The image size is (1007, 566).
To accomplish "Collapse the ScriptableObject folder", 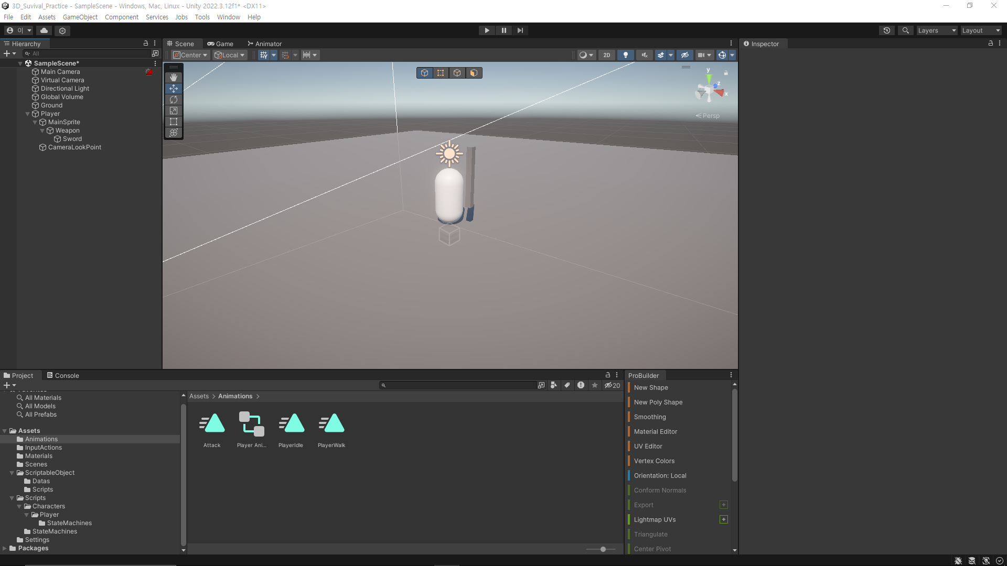I will pyautogui.click(x=12, y=473).
